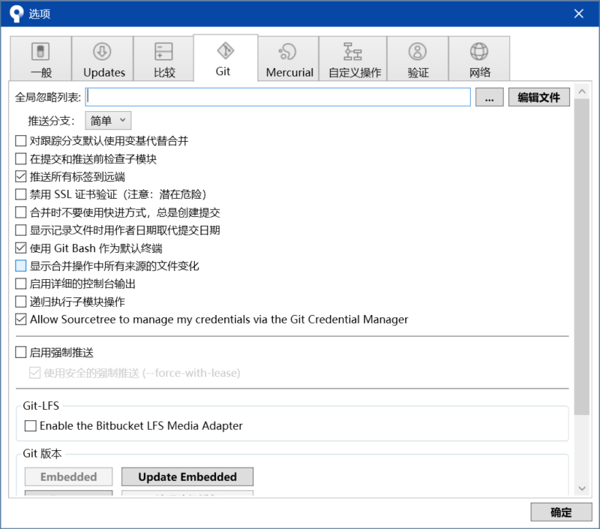Open the 推送分支 dropdown showing 简单
This screenshot has height=529, width=600.
108,121
